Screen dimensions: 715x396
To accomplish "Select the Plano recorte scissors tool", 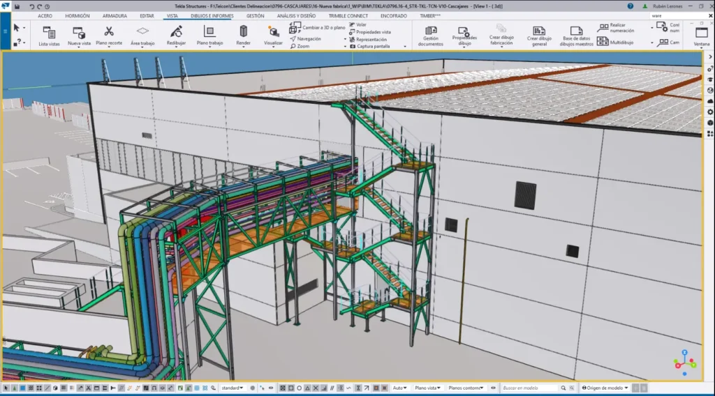I will click(109, 36).
